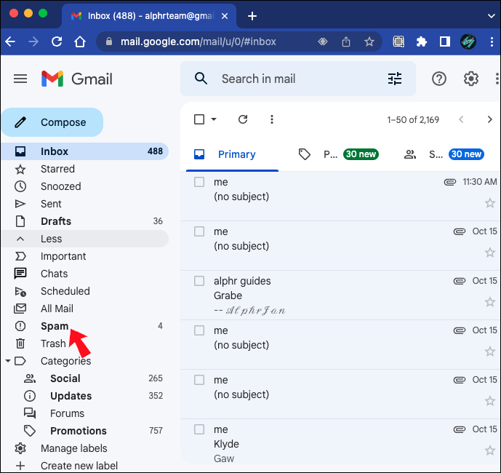
Task: Open select dropdown arrow beside checkbox
Action: (x=214, y=119)
